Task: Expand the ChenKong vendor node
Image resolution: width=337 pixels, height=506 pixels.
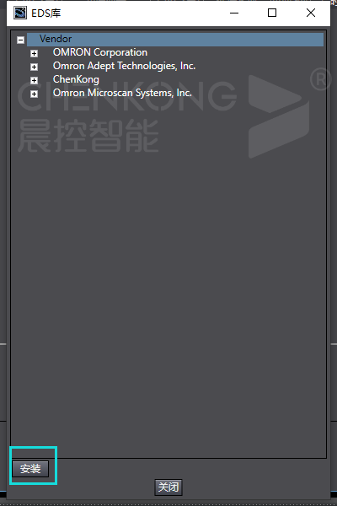Action: tap(35, 80)
